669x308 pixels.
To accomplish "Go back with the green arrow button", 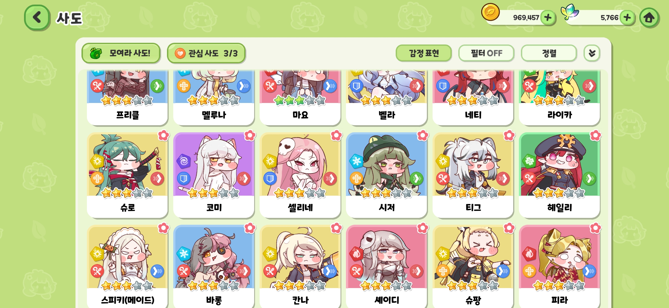I will click(x=37, y=18).
